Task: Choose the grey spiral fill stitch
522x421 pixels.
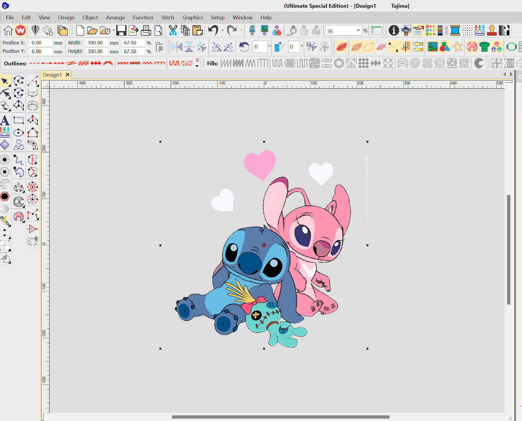Action: pos(415,63)
